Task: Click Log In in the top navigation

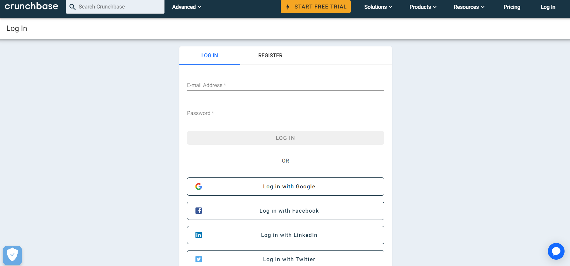Action: (x=548, y=7)
